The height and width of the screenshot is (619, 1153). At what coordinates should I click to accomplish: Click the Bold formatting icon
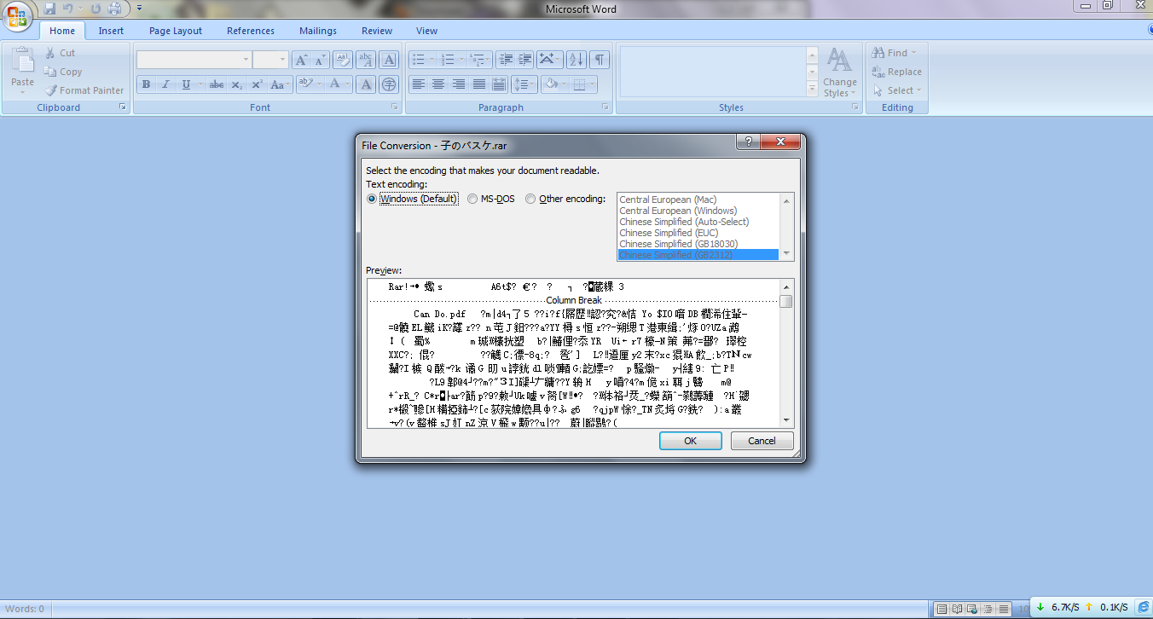pos(146,84)
